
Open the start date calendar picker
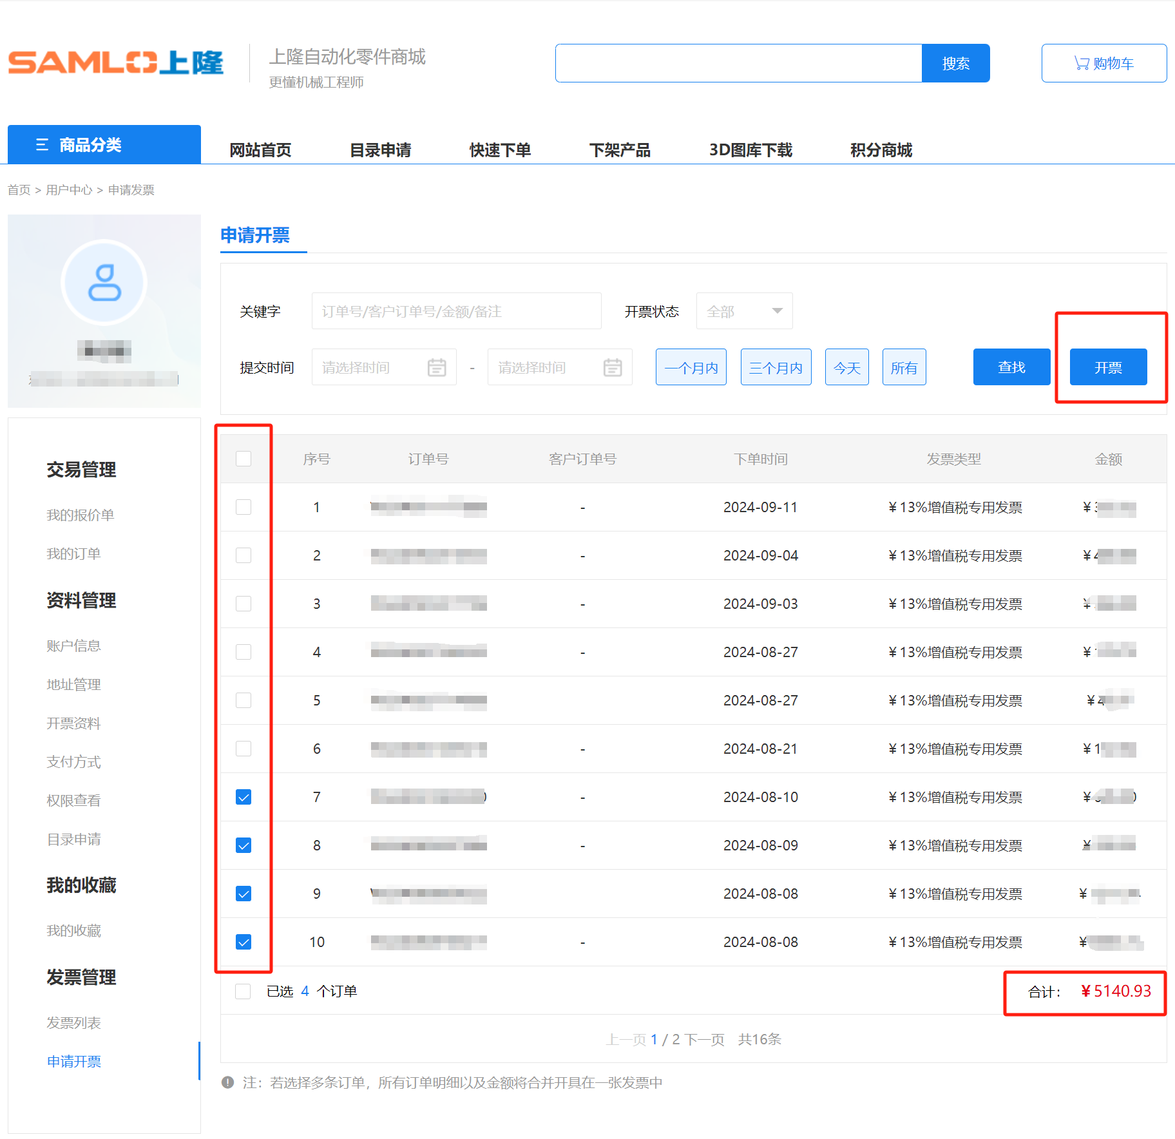437,367
